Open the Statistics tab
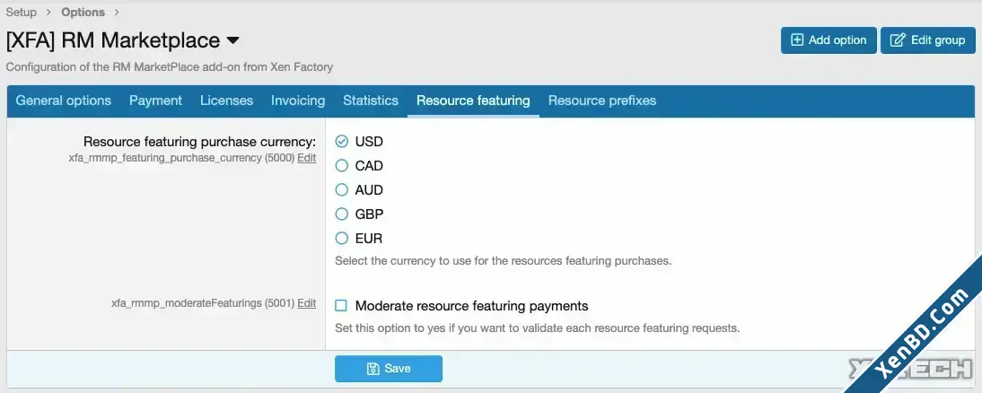 pos(371,100)
